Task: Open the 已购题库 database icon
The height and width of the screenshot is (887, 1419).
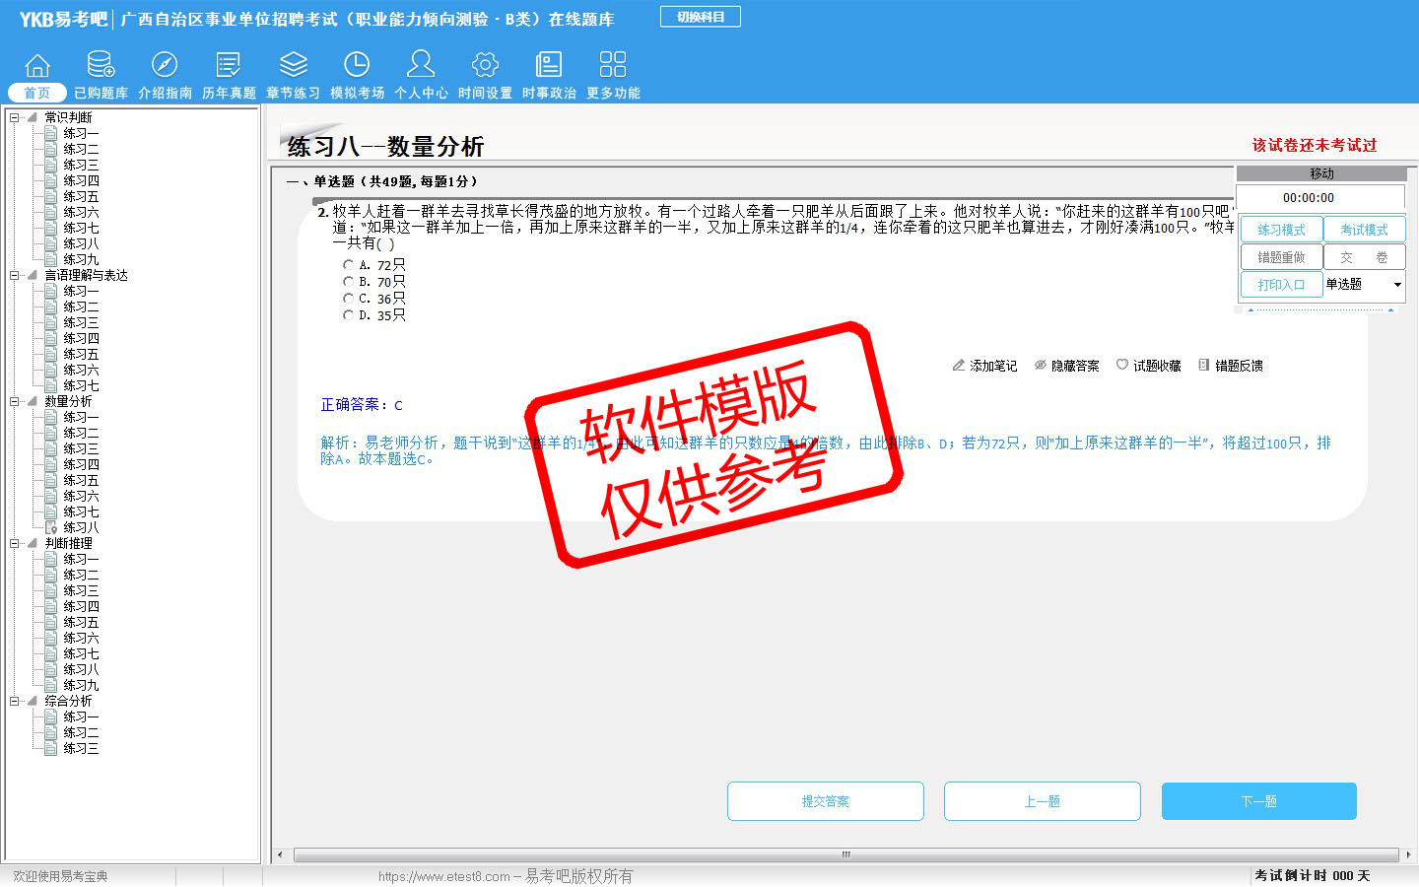Action: [101, 66]
